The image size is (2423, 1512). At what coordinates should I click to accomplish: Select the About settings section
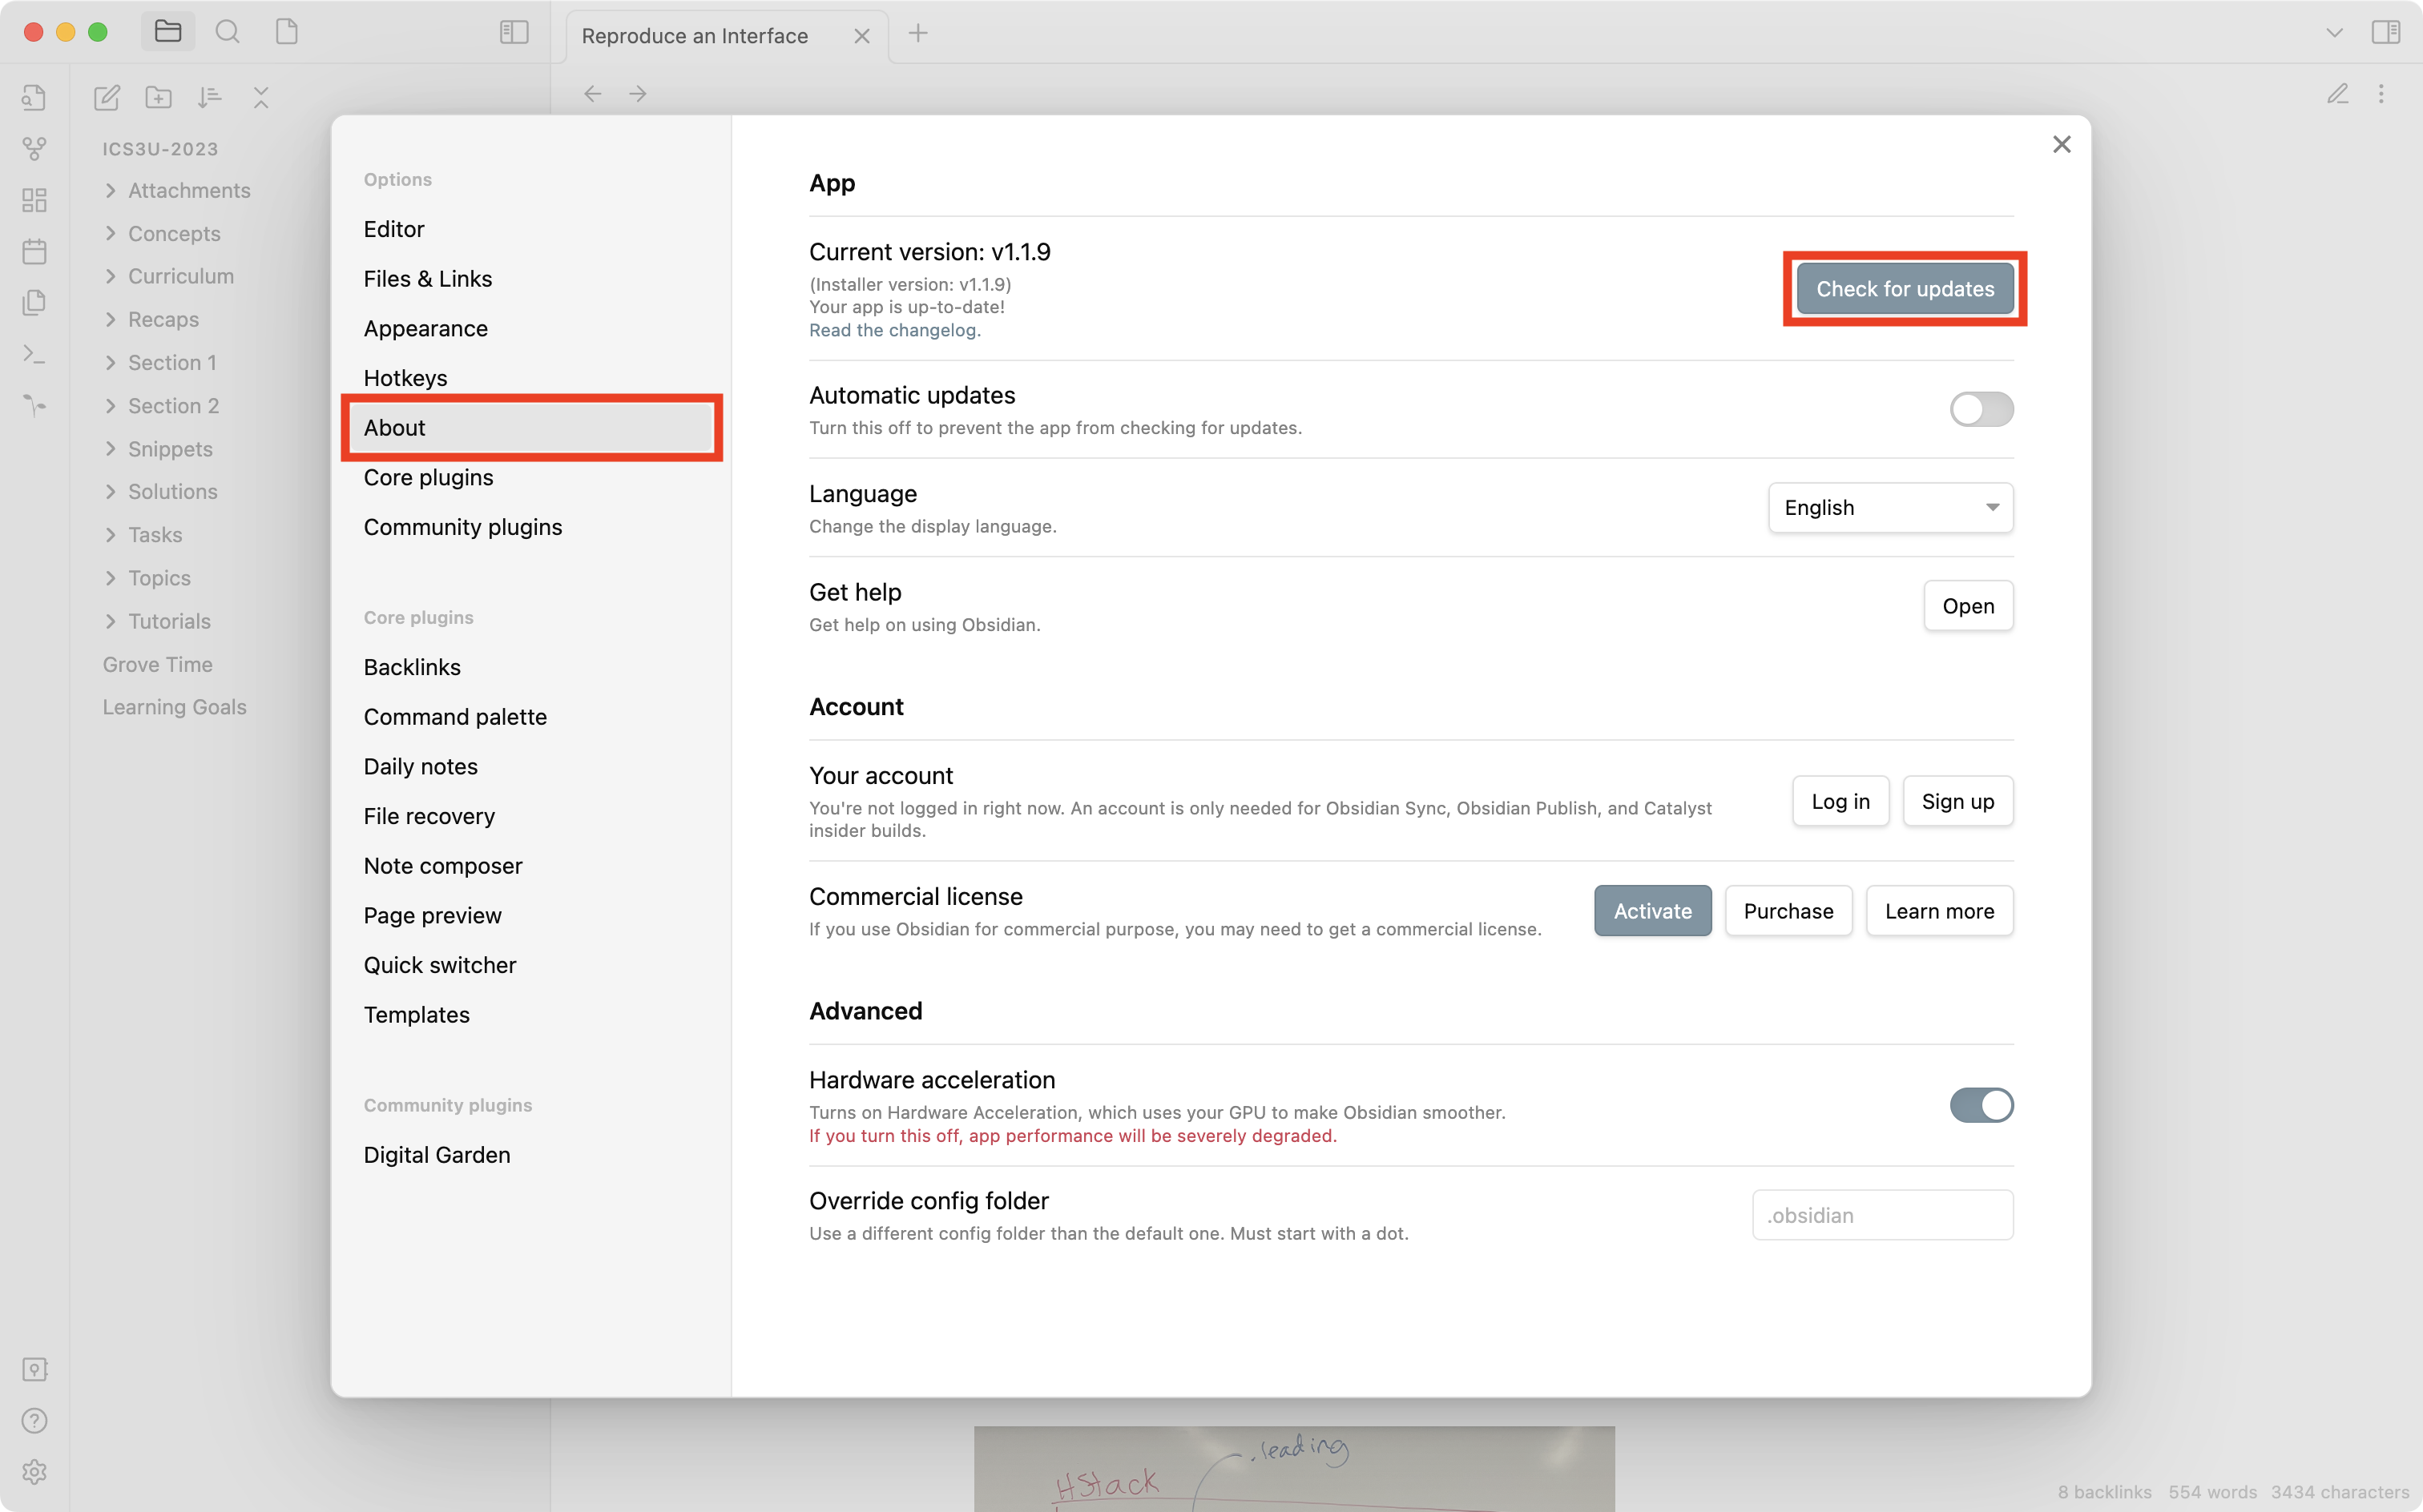click(531, 428)
